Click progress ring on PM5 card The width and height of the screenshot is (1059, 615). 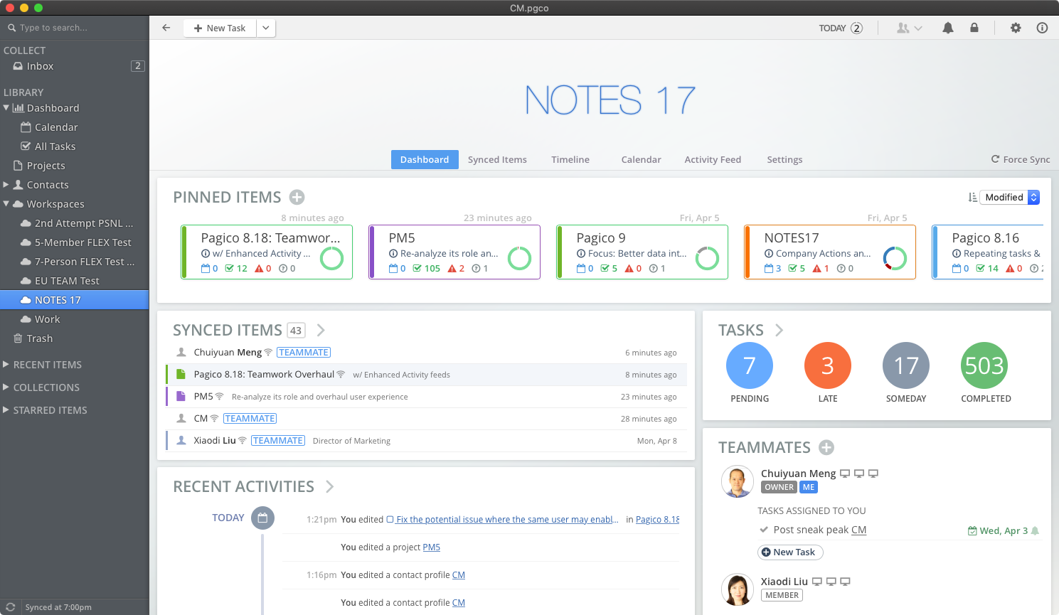pyautogui.click(x=519, y=258)
